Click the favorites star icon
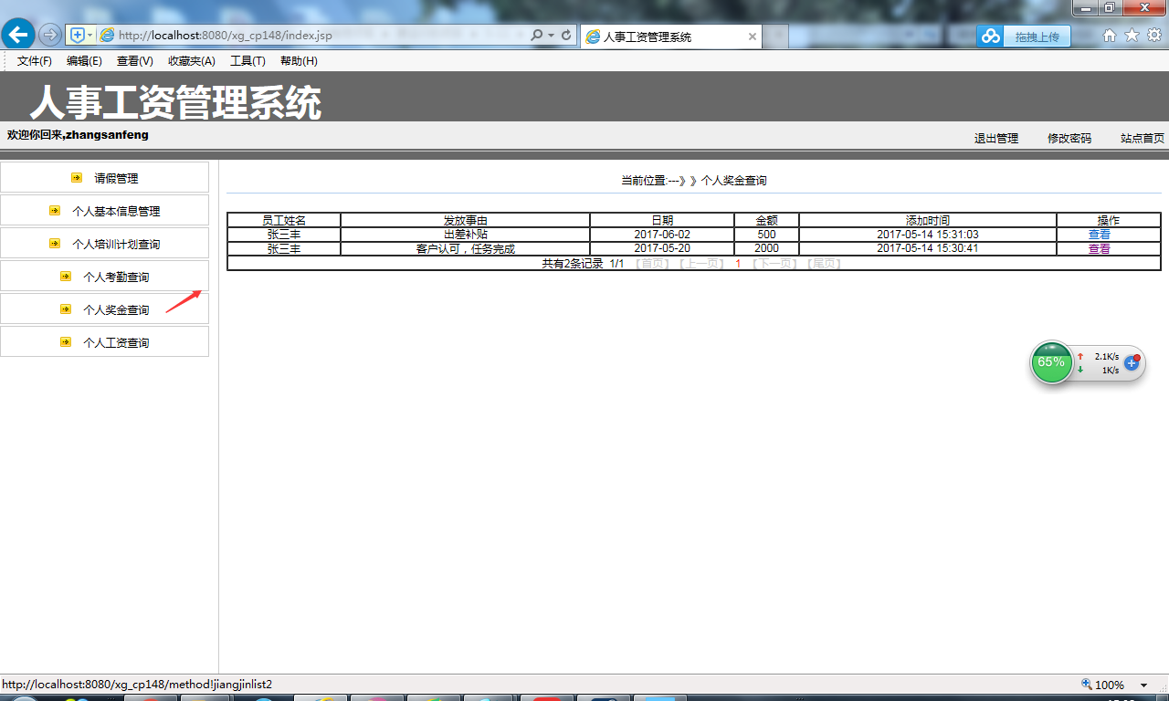The image size is (1169, 701). pos(1132,36)
